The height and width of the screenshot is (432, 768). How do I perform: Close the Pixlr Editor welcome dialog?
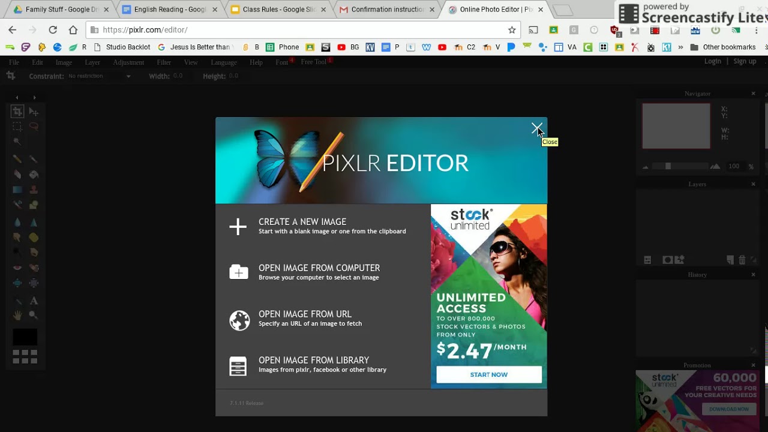click(536, 128)
